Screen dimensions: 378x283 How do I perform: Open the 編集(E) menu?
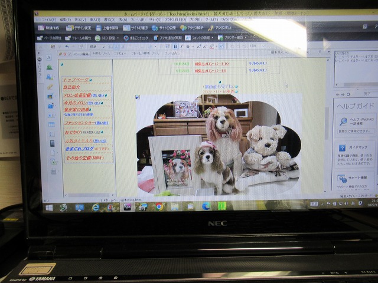tap(65, 19)
